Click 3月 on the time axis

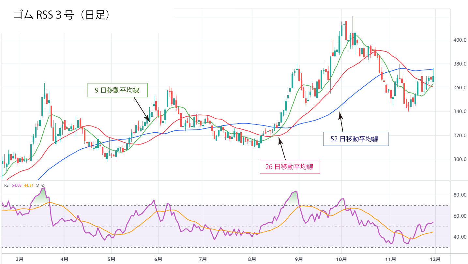click(20, 259)
